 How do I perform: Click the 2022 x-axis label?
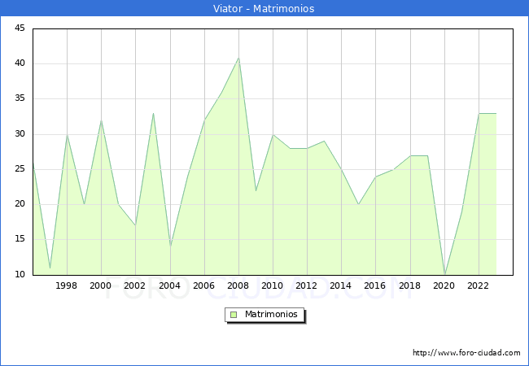coord(479,286)
